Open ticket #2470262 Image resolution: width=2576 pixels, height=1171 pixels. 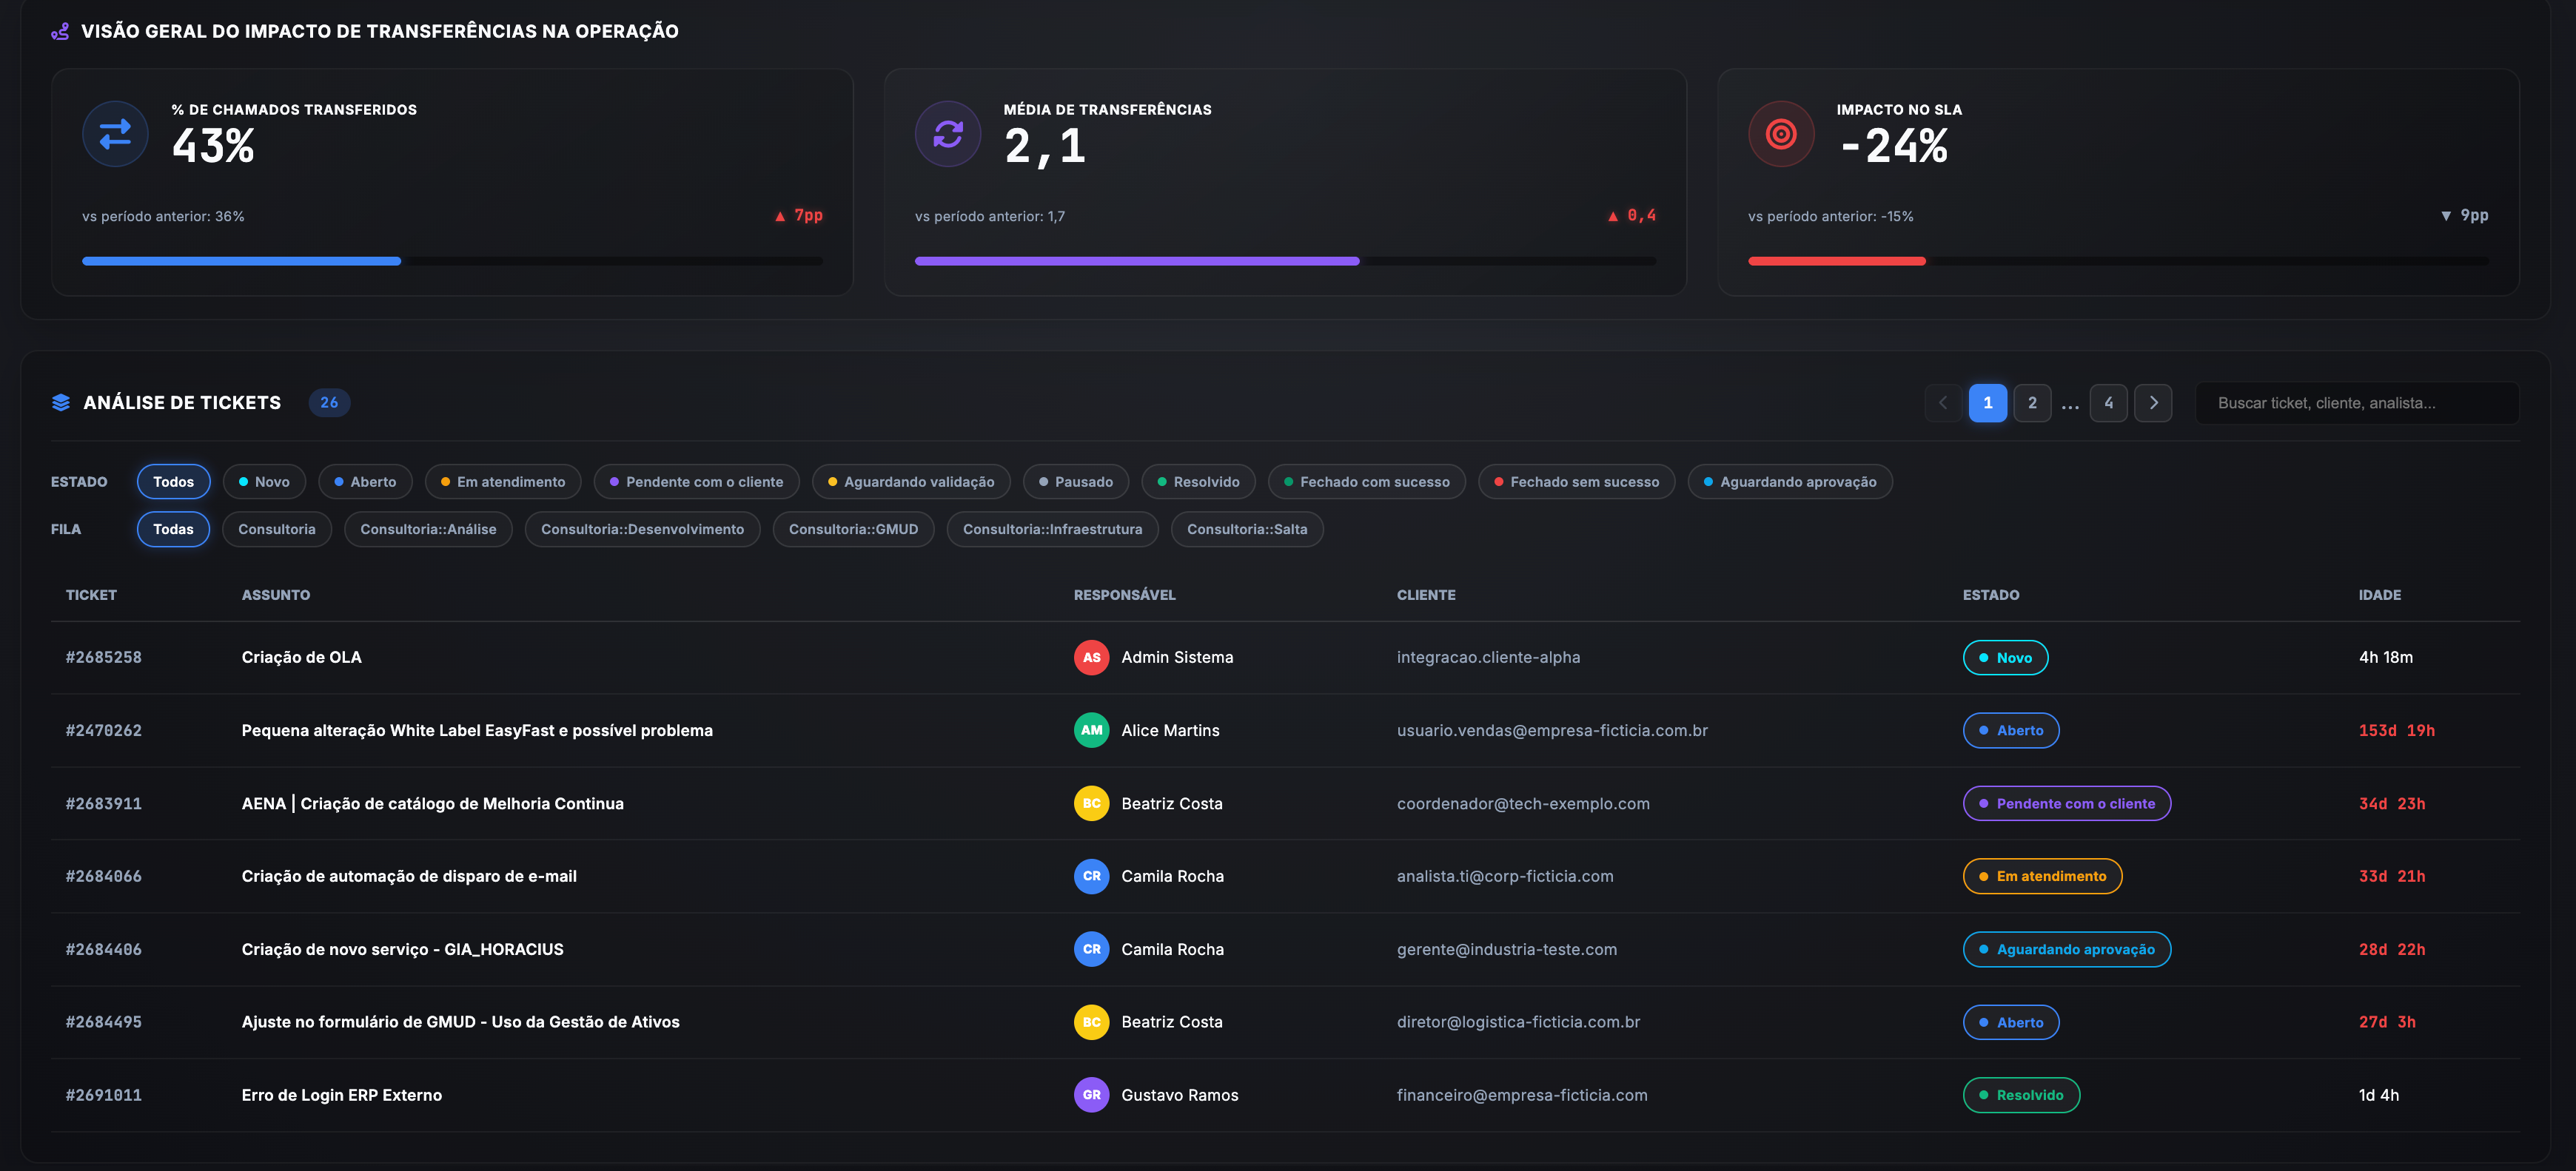tap(104, 730)
